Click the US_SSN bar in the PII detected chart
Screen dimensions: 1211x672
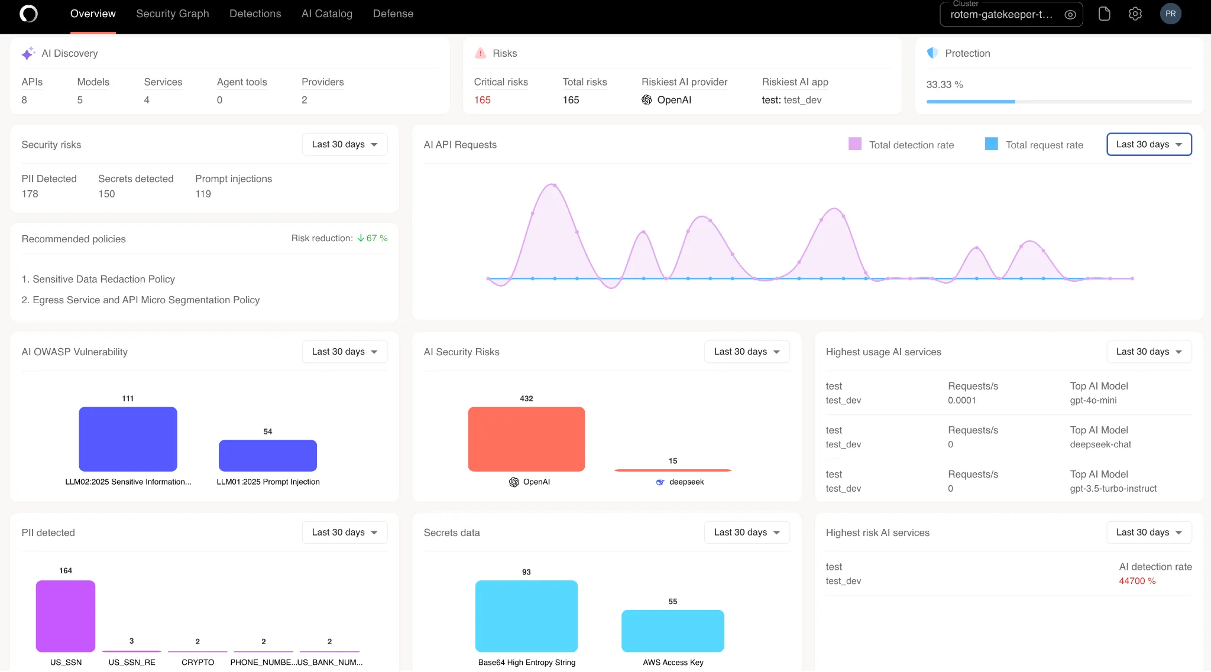click(66, 616)
